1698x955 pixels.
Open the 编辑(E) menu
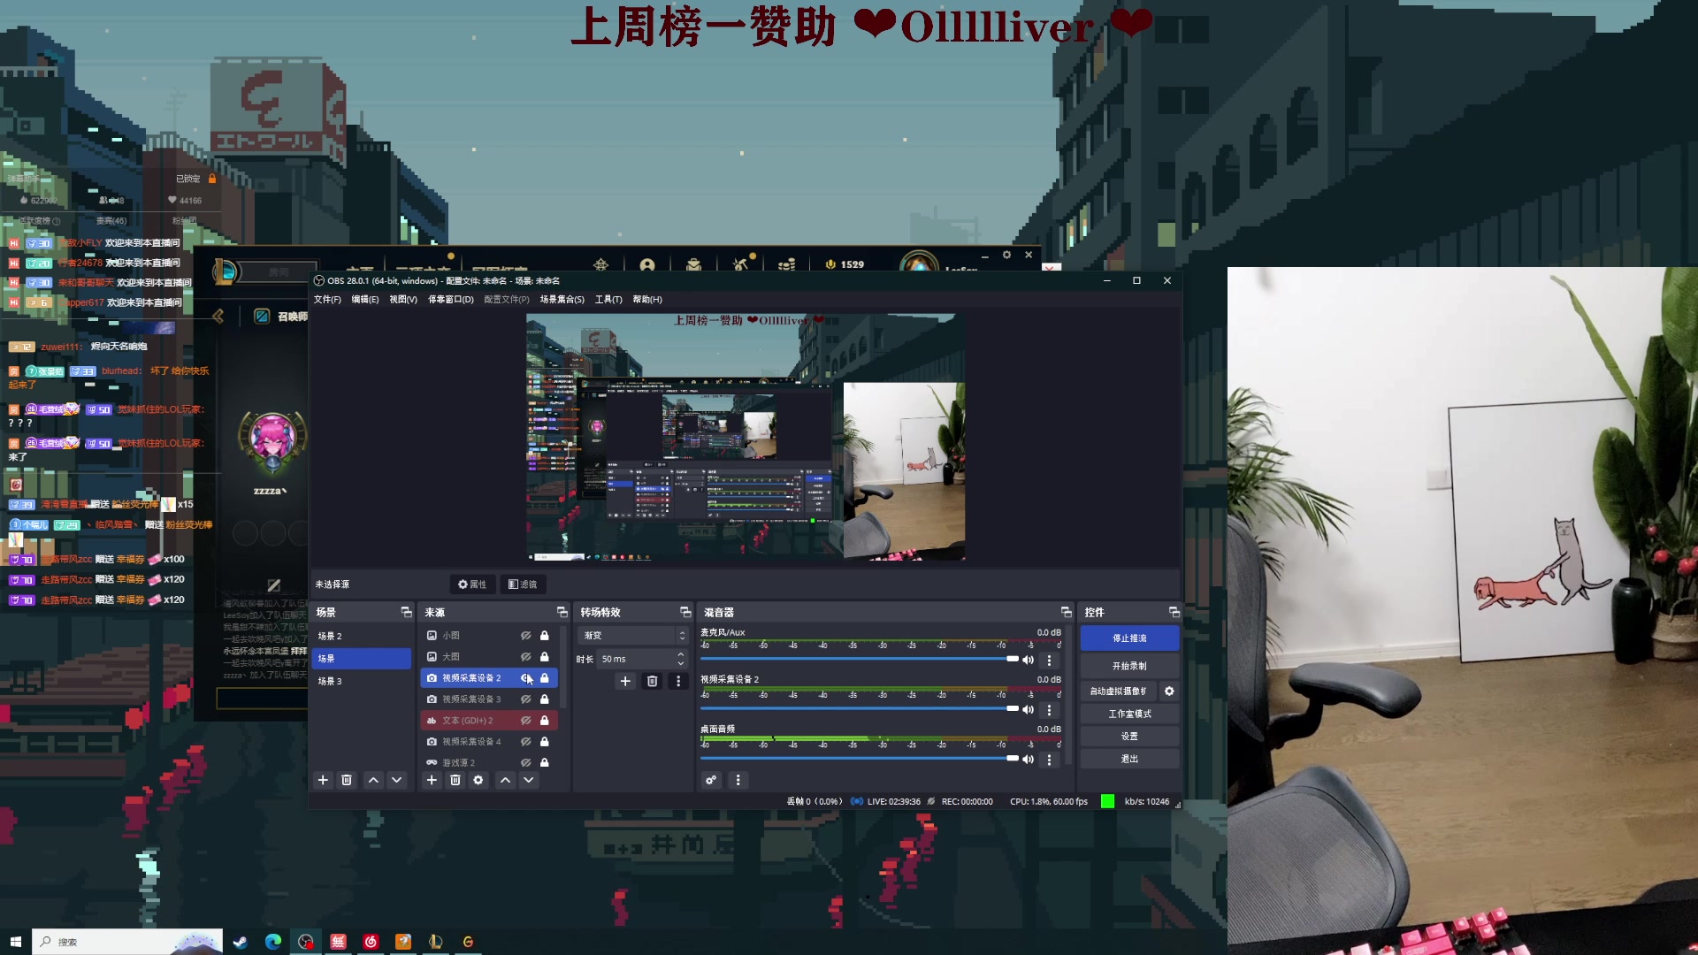365,300
